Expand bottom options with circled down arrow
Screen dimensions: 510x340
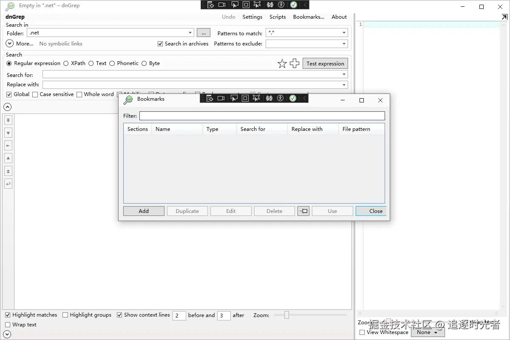click(7, 334)
